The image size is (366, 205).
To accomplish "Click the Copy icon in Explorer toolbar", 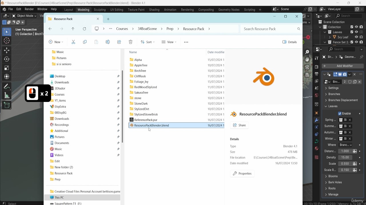I will click(85, 42).
